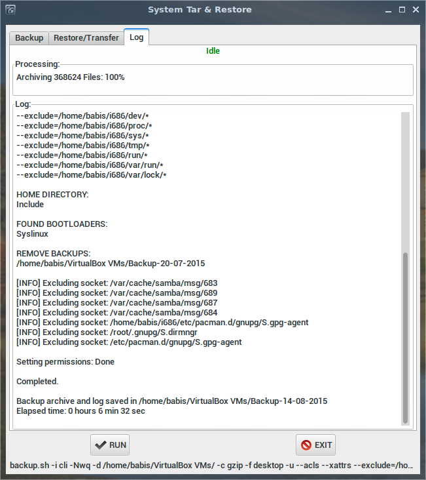Click the Idle status label
Viewport: 426px width, 480px height.
213,50
